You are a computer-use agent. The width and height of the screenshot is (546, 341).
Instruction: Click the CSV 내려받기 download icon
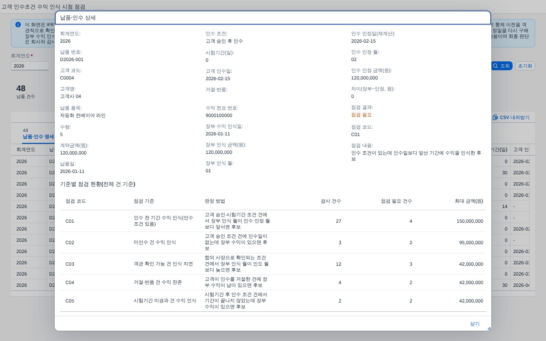click(495, 117)
